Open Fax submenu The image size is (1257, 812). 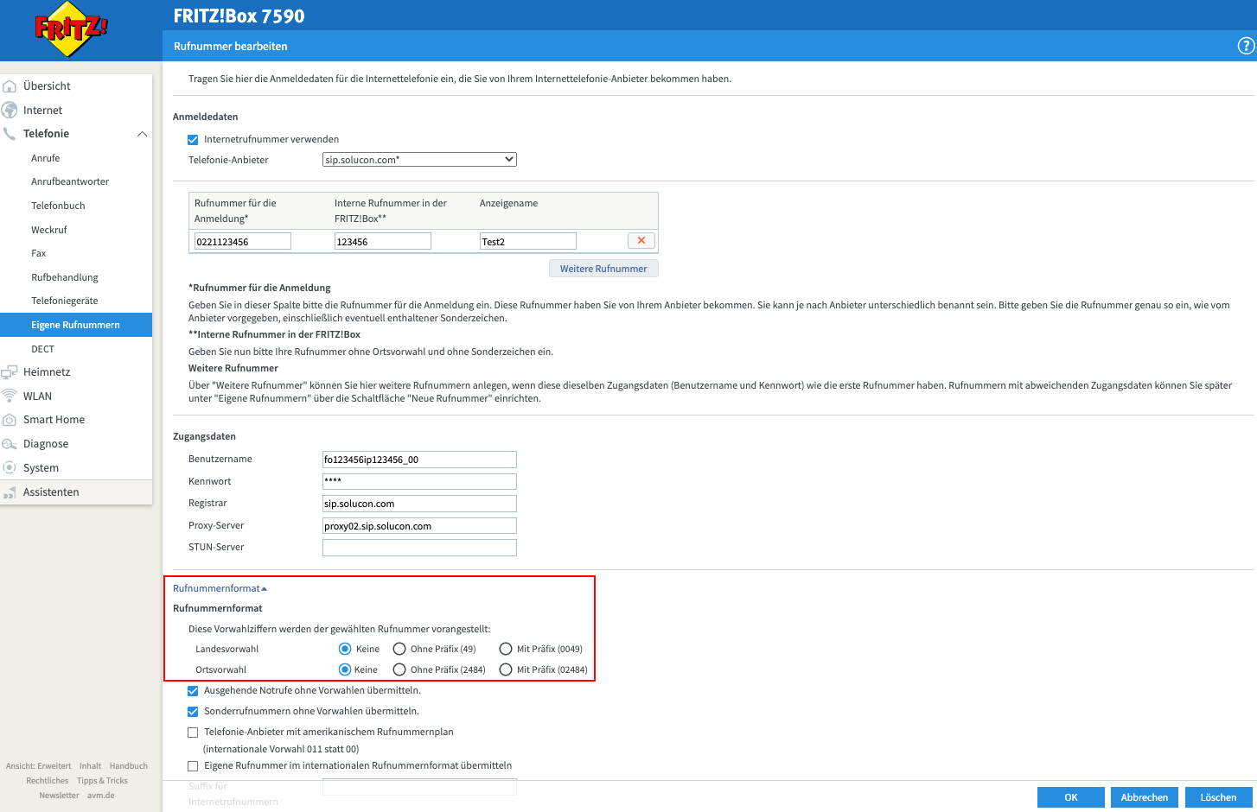pyautogui.click(x=39, y=253)
